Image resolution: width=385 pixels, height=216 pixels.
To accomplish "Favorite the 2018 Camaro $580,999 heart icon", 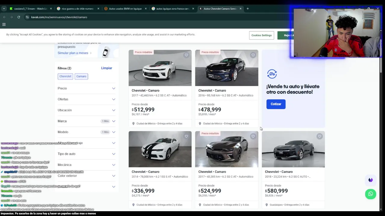I will click(319, 136).
